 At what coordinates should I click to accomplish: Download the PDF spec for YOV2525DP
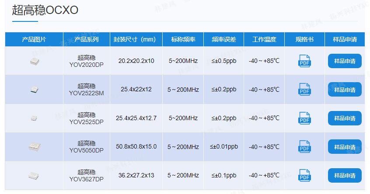point(304,118)
